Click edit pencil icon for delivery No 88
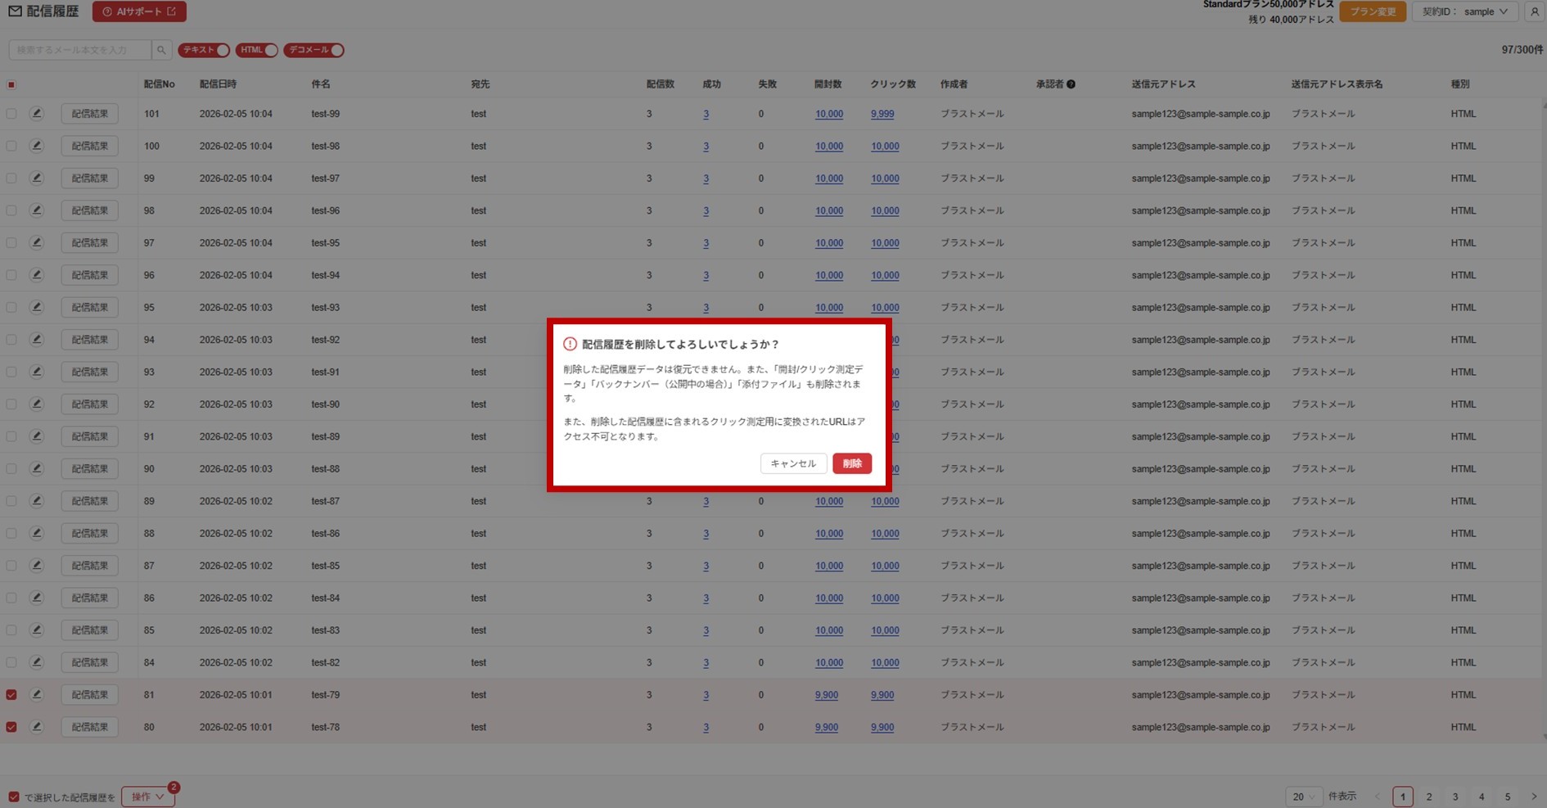 [x=37, y=533]
